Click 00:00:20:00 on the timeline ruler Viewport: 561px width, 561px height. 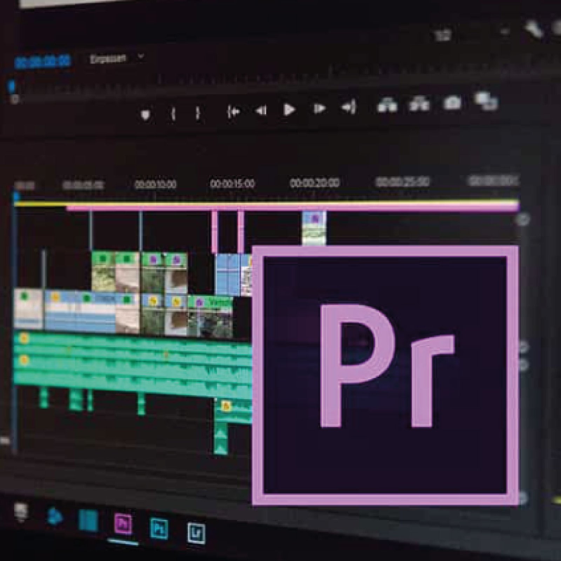click(x=315, y=183)
